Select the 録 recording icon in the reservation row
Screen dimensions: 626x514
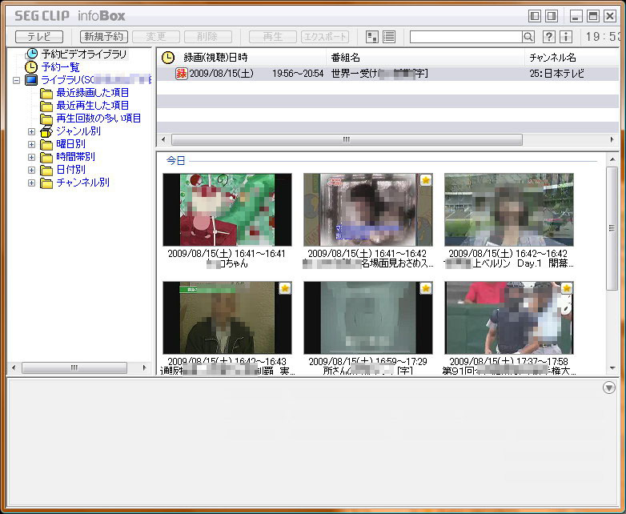click(x=181, y=74)
